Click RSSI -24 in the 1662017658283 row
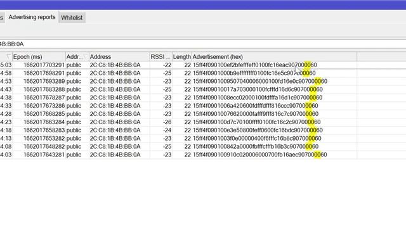This screenshot has width=406, height=228. 167,130
